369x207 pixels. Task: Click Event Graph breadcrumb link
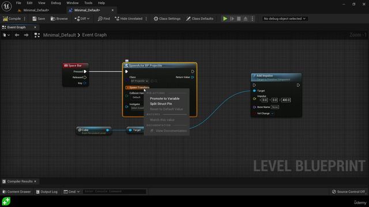[x=95, y=35]
